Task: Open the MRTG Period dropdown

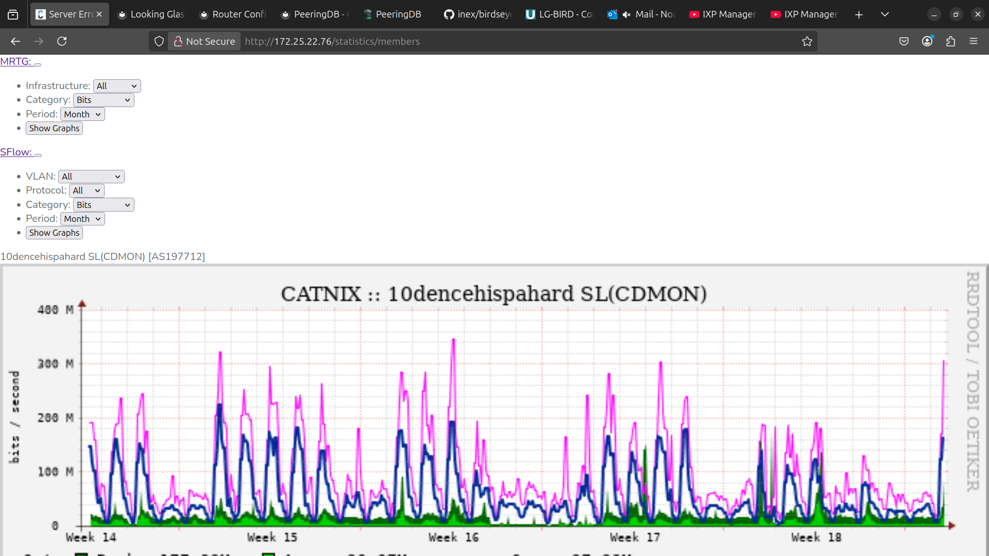Action: pos(82,114)
